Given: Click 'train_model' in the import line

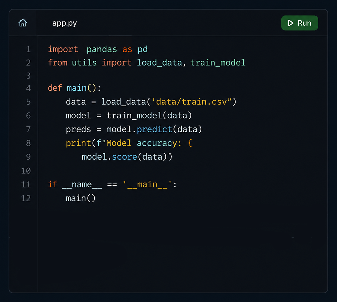Looking at the screenshot, I should (x=218, y=63).
